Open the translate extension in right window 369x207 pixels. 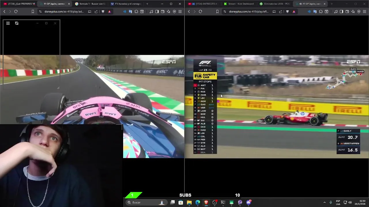tap(315, 11)
